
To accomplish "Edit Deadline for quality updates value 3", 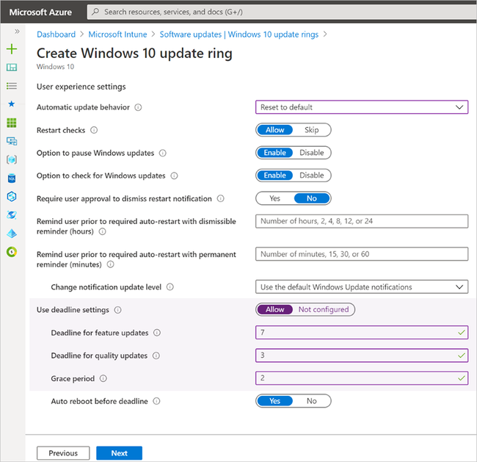I will [x=362, y=355].
